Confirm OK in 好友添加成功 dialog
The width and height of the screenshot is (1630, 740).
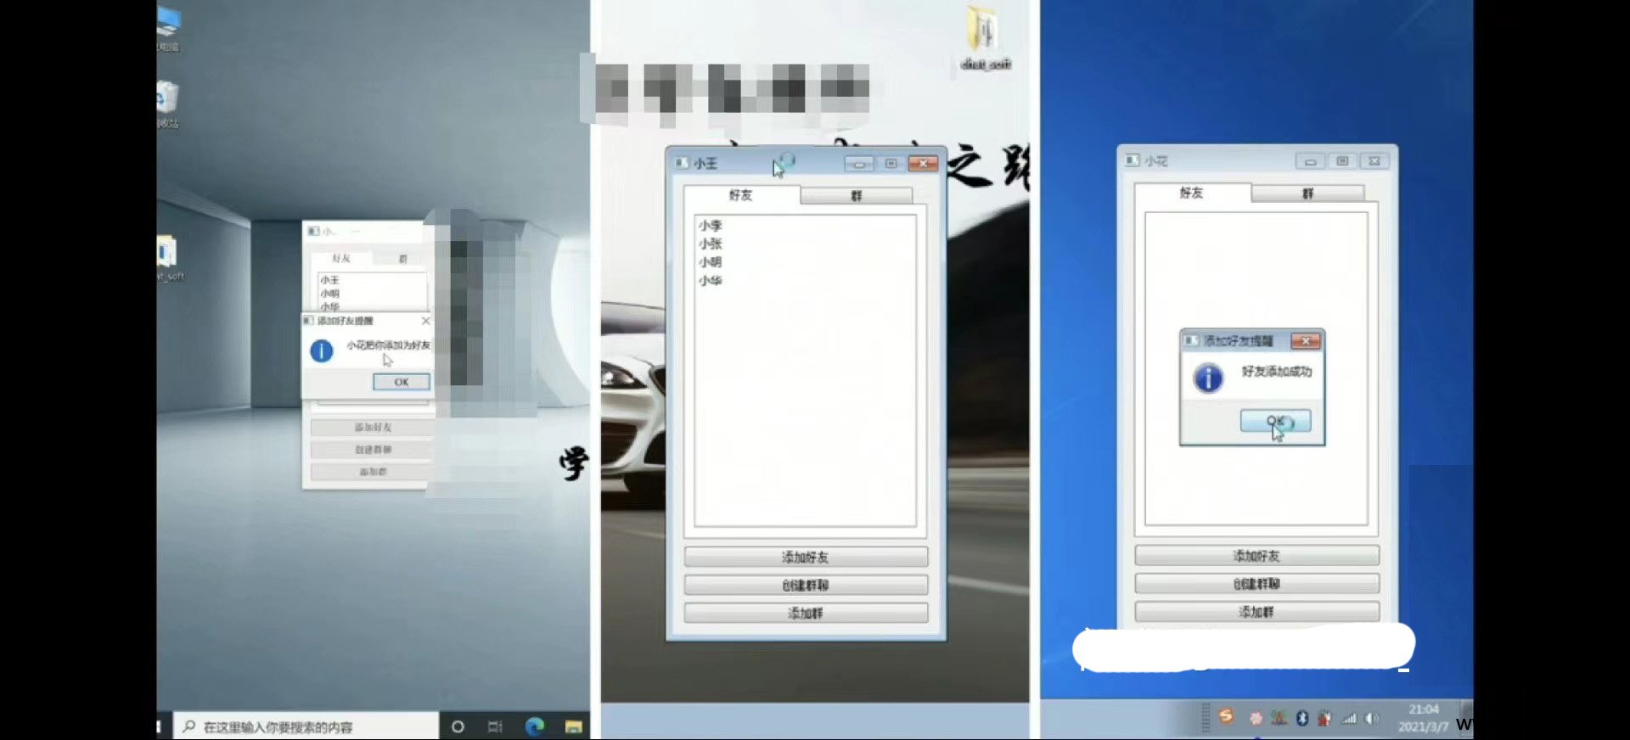[x=1275, y=421]
